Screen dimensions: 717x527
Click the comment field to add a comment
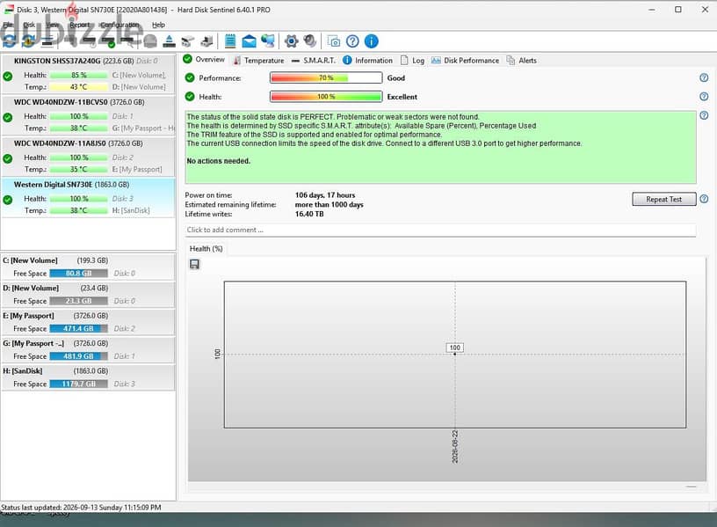(x=441, y=230)
